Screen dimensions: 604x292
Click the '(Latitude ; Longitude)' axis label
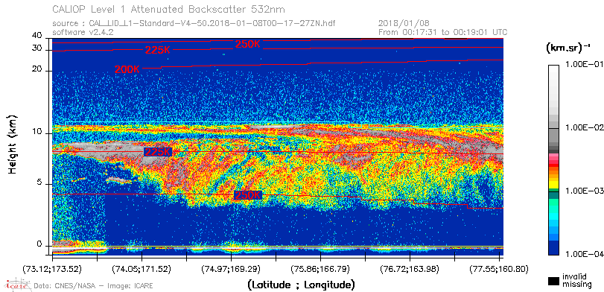[x=301, y=285]
